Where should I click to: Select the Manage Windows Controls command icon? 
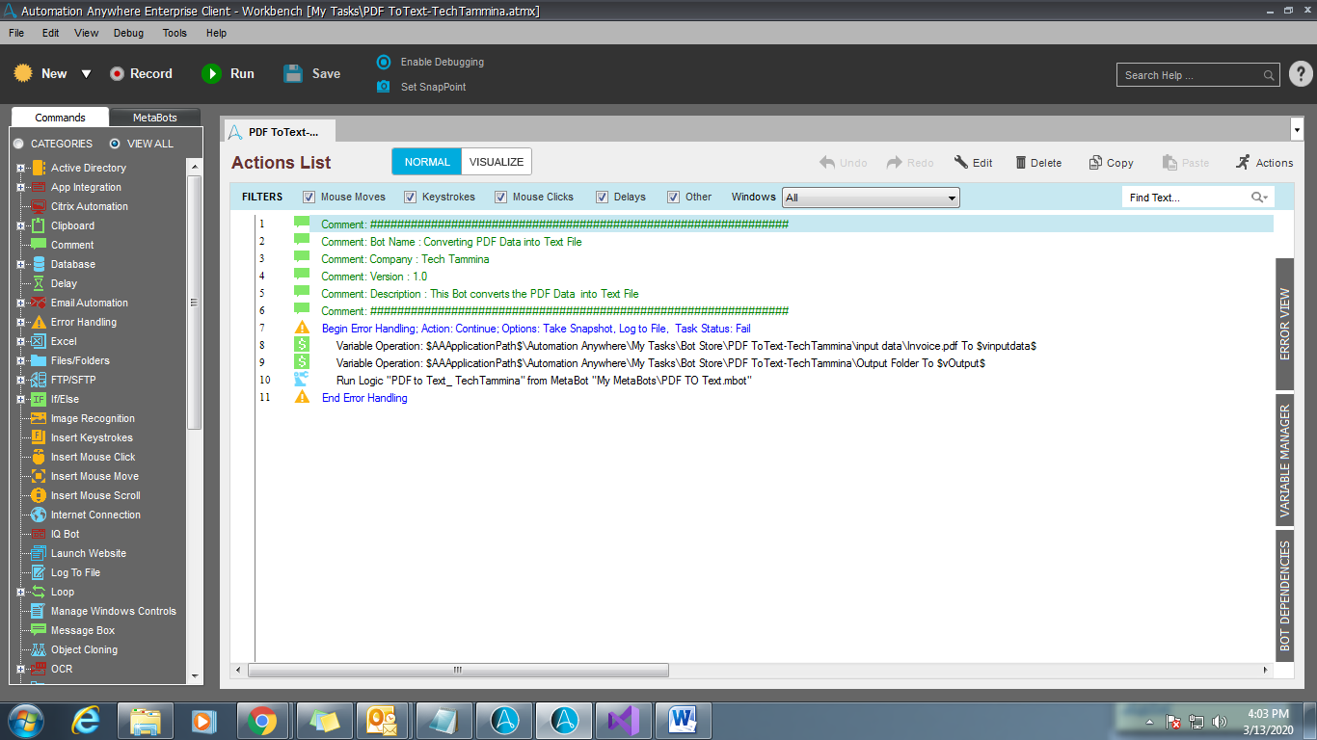click(39, 611)
